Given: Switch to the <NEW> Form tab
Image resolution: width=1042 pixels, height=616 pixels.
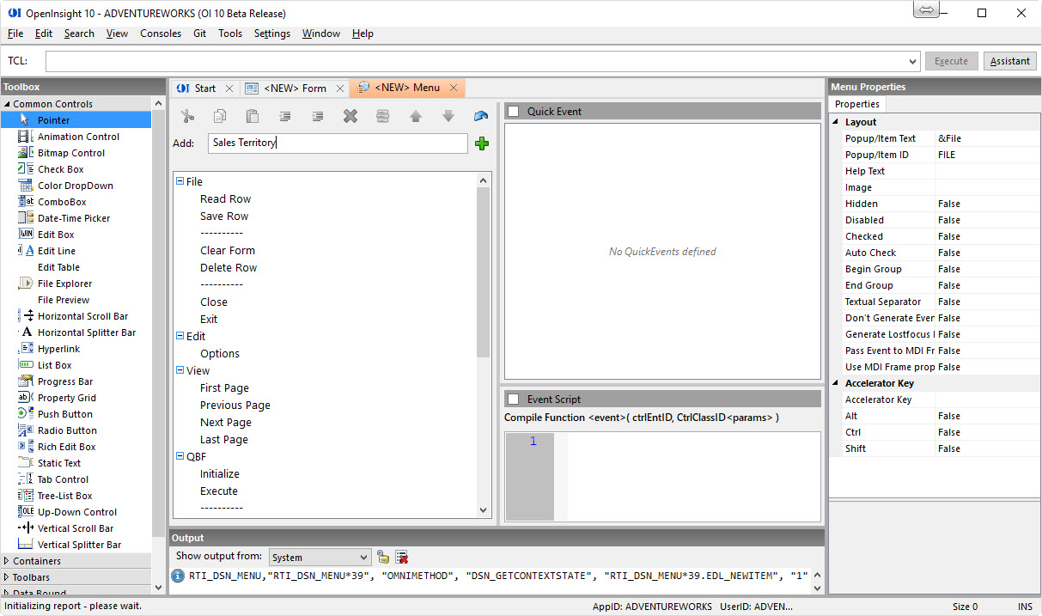Looking at the screenshot, I should tap(294, 88).
